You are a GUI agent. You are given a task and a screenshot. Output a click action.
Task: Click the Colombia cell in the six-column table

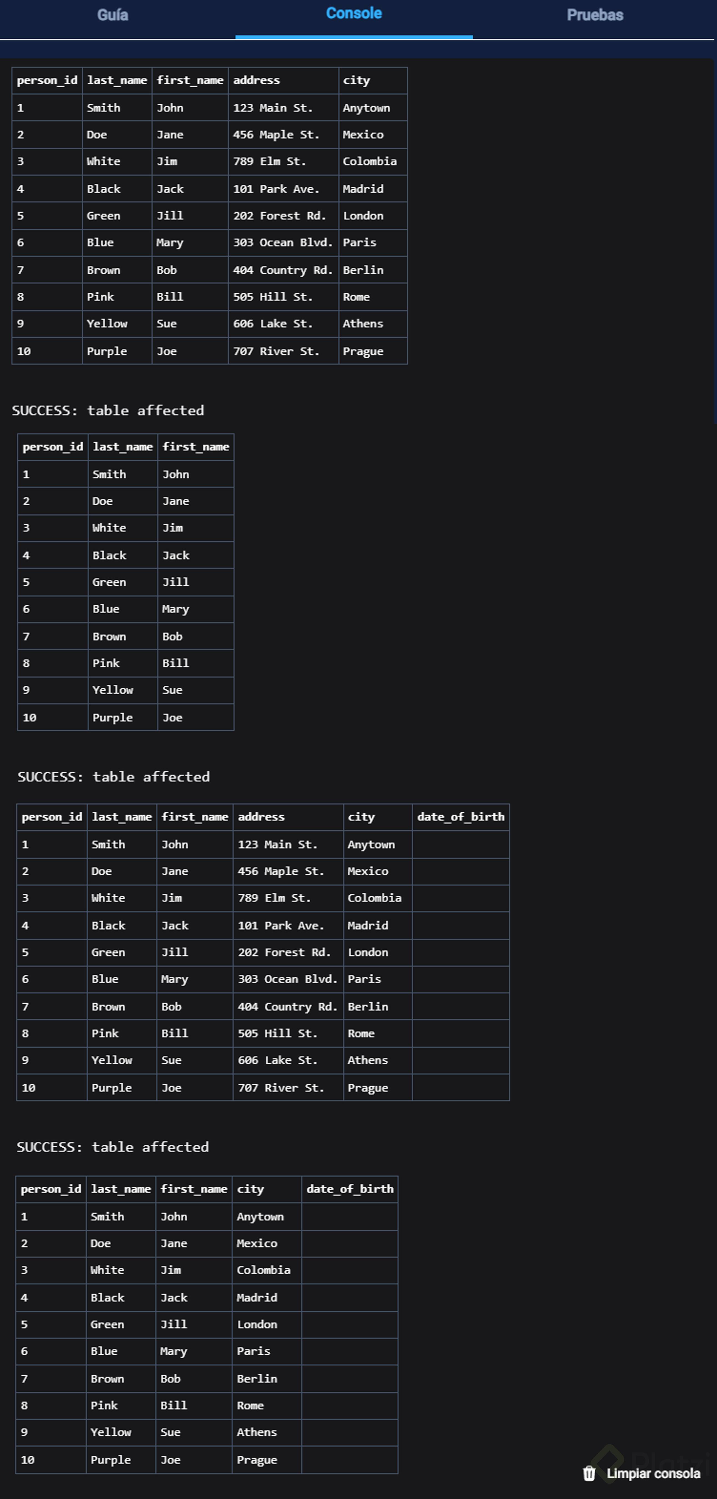pos(374,898)
